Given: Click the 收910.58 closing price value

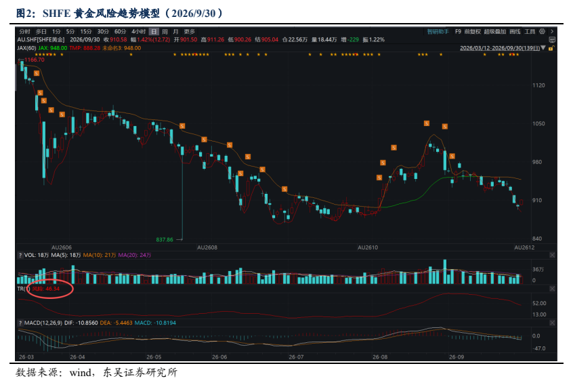Looking at the screenshot, I should 115,39.
